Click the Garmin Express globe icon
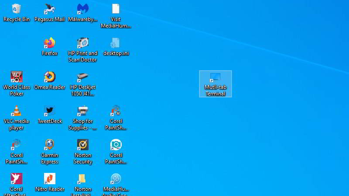 click(49, 145)
